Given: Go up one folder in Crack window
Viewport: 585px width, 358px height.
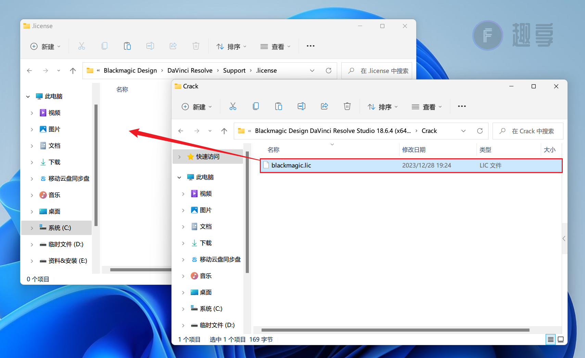Looking at the screenshot, I should [x=224, y=131].
